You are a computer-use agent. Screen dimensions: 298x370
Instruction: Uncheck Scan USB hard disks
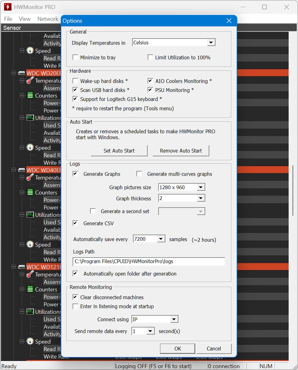(75, 90)
